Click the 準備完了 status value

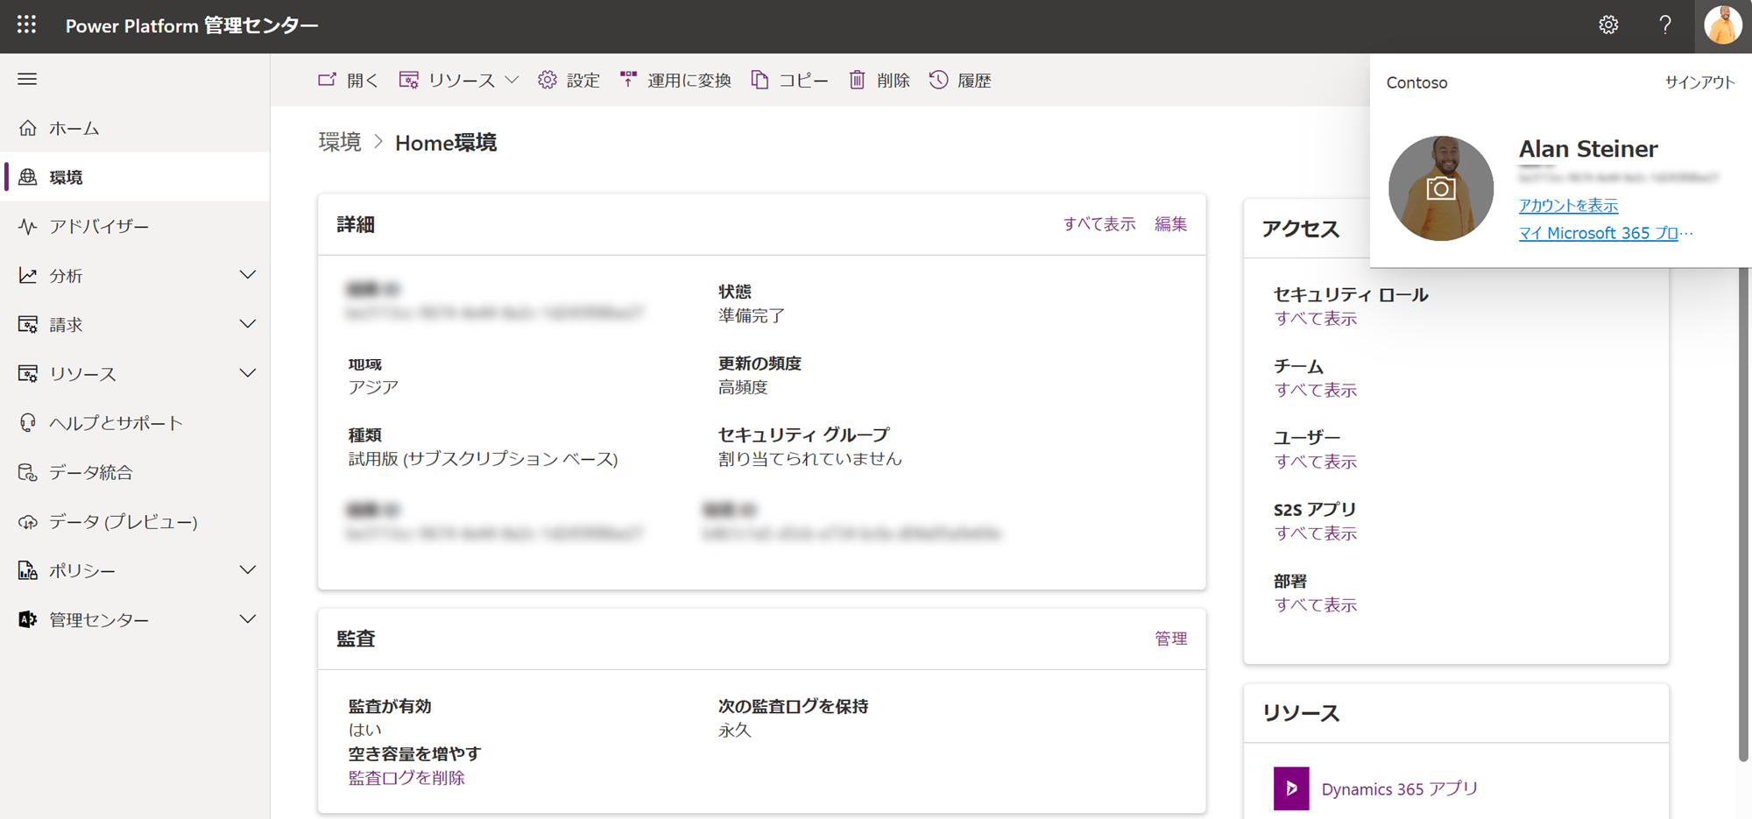752,316
